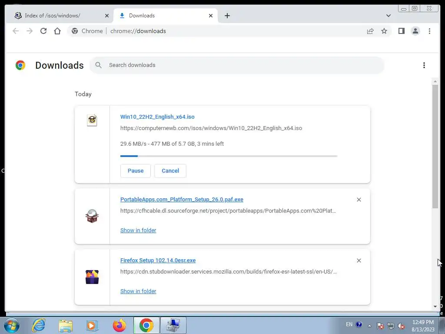445x334 pixels.
Task: Click the Win10 ISO file icon
Action: (92, 120)
